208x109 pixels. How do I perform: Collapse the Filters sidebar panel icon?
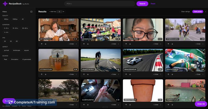point(31,12)
